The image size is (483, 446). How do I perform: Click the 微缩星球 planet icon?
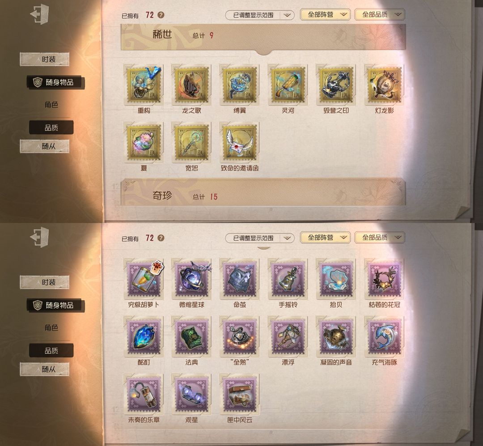[191, 279]
